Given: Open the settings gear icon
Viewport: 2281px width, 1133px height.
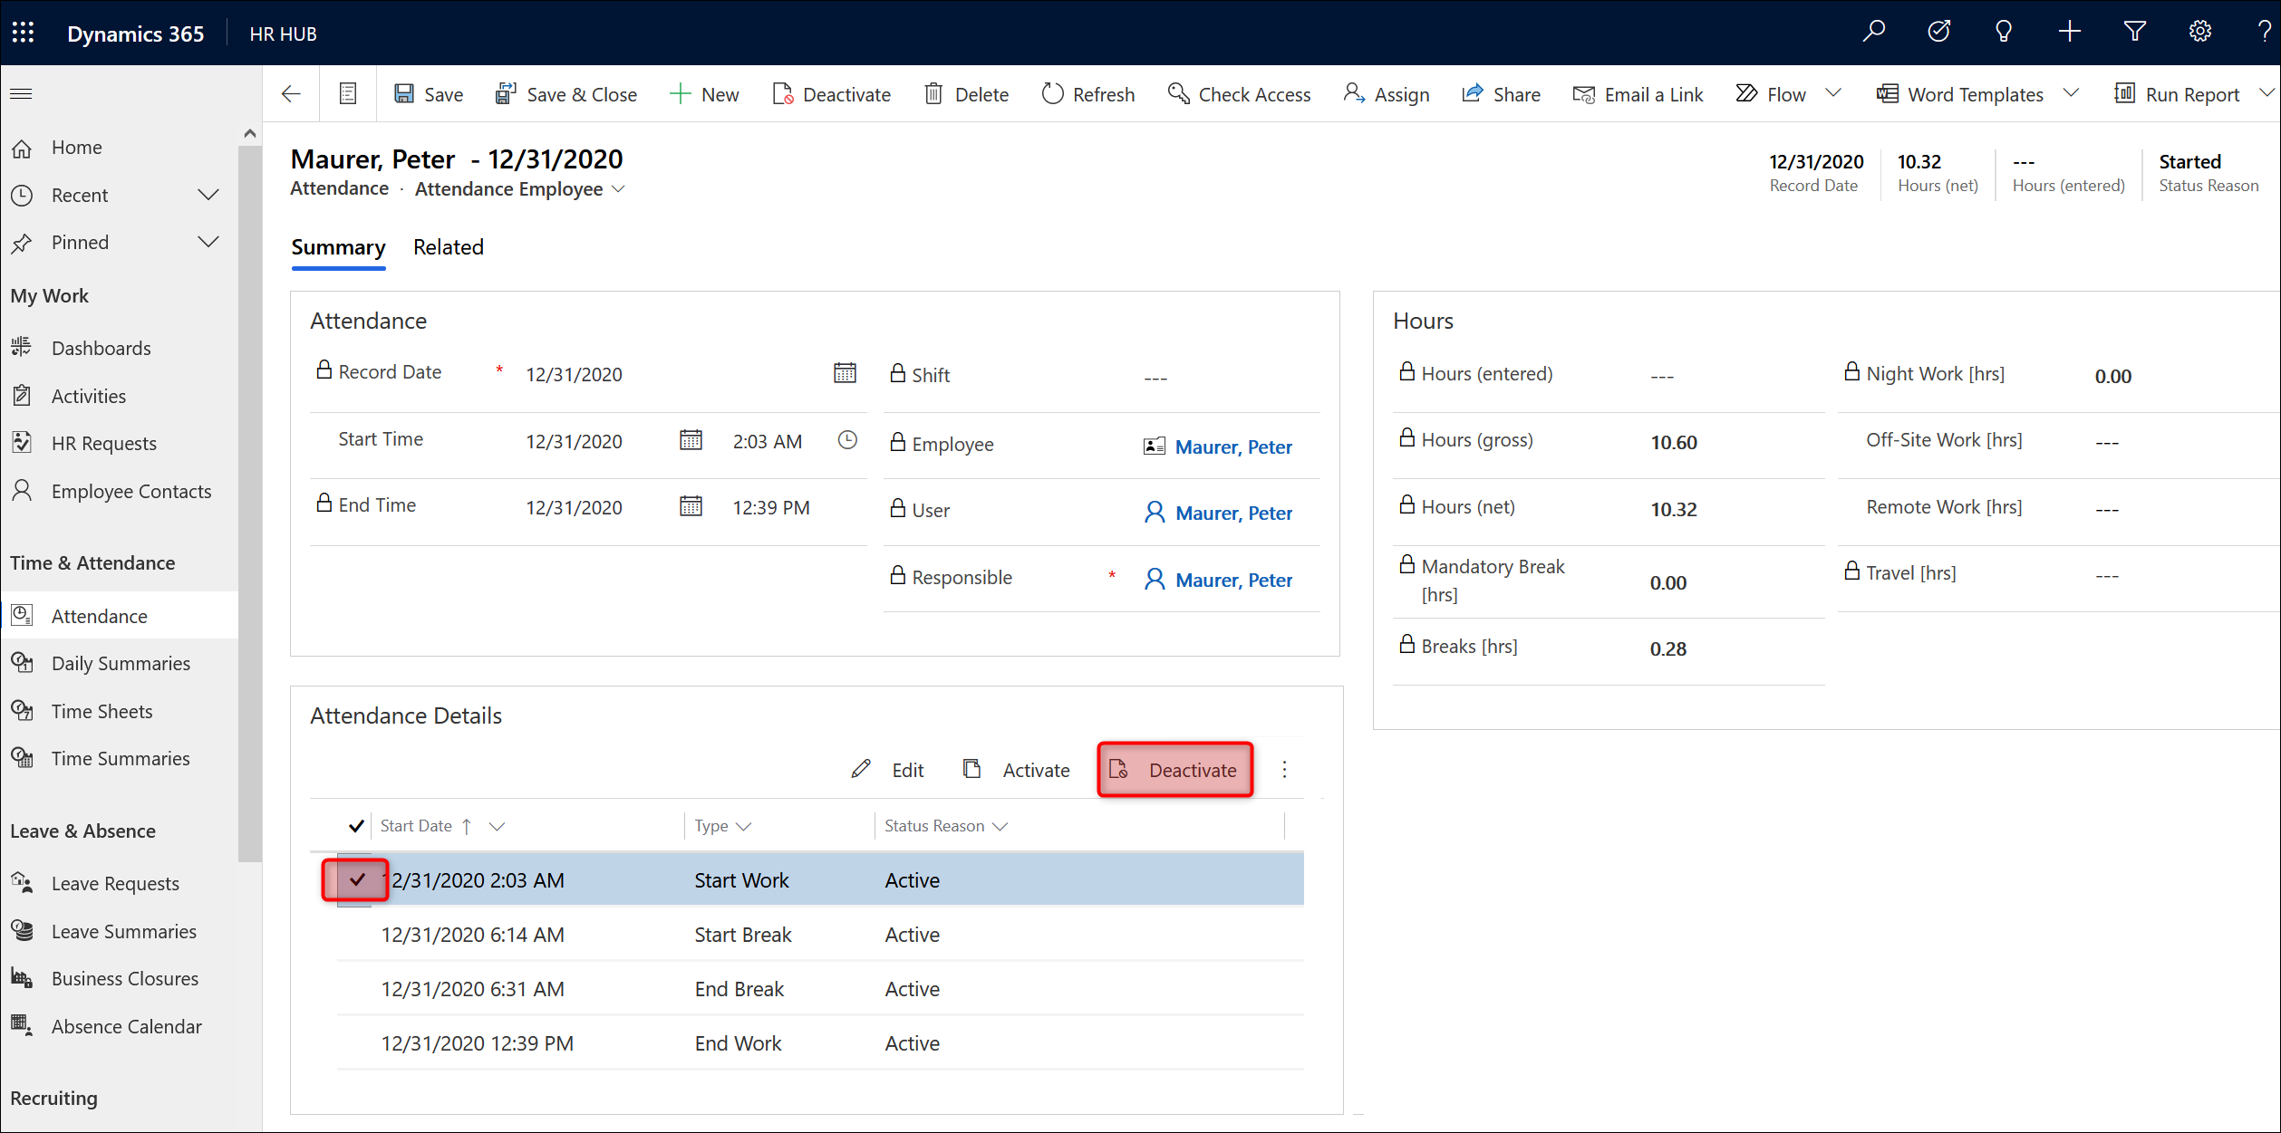Looking at the screenshot, I should point(2199,33).
